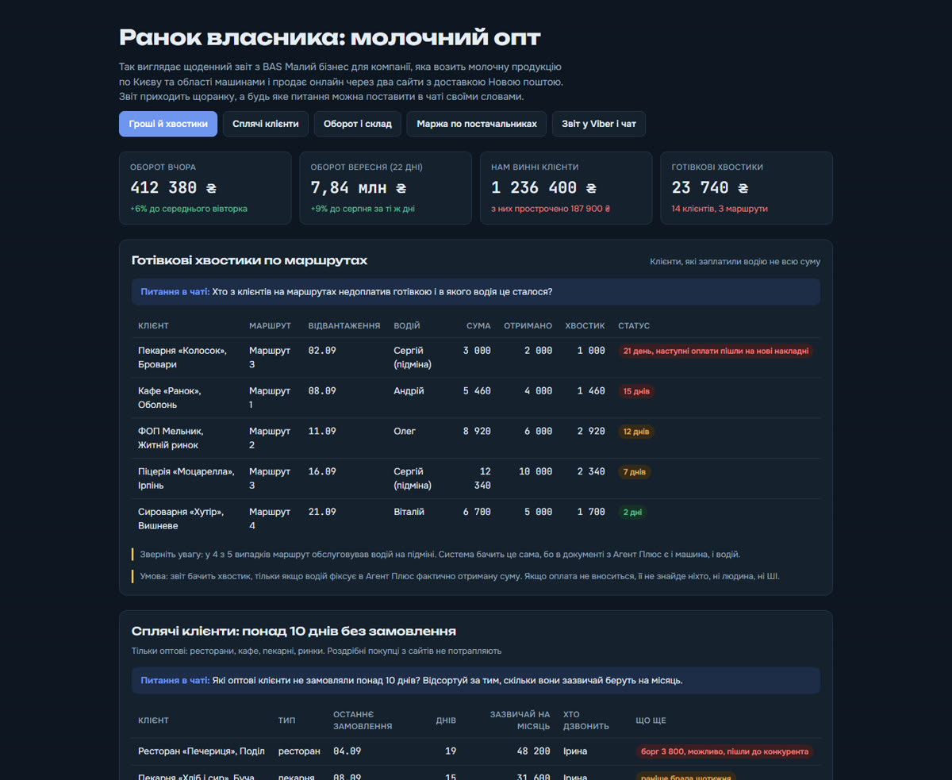Viewport: 952px width, 780px height.
Task: Click the «Водій» column header
Action: coord(407,326)
